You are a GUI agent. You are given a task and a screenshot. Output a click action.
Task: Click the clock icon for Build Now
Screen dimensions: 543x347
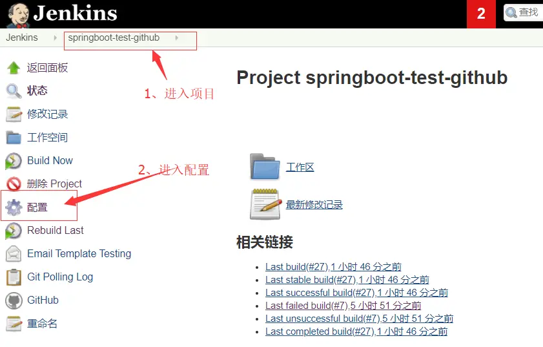click(x=14, y=161)
